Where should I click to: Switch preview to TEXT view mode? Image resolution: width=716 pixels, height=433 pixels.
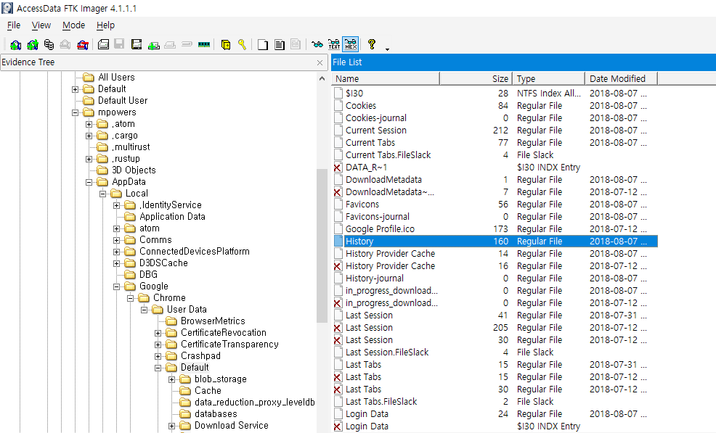tap(334, 44)
